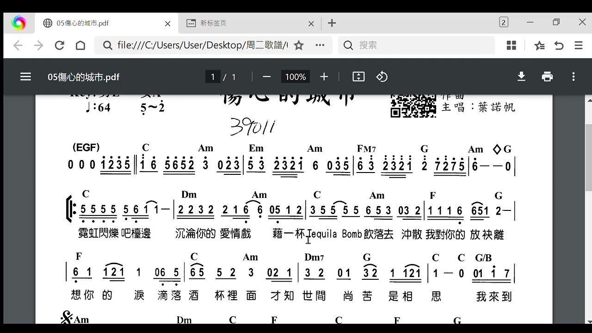Click the 100% zoom level field
Screen dimensions: 592x333
click(296, 77)
